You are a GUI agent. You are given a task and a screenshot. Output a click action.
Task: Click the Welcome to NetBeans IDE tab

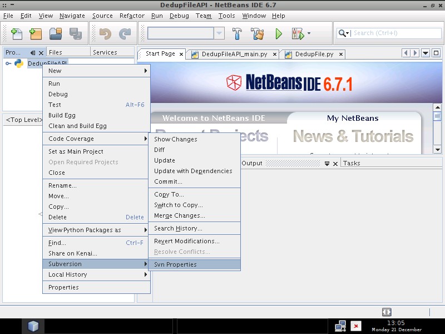[214, 118]
